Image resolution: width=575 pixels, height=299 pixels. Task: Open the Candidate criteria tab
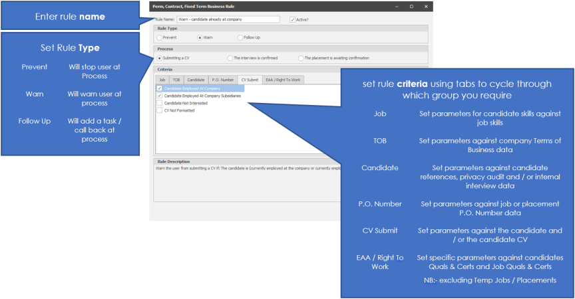(196, 80)
